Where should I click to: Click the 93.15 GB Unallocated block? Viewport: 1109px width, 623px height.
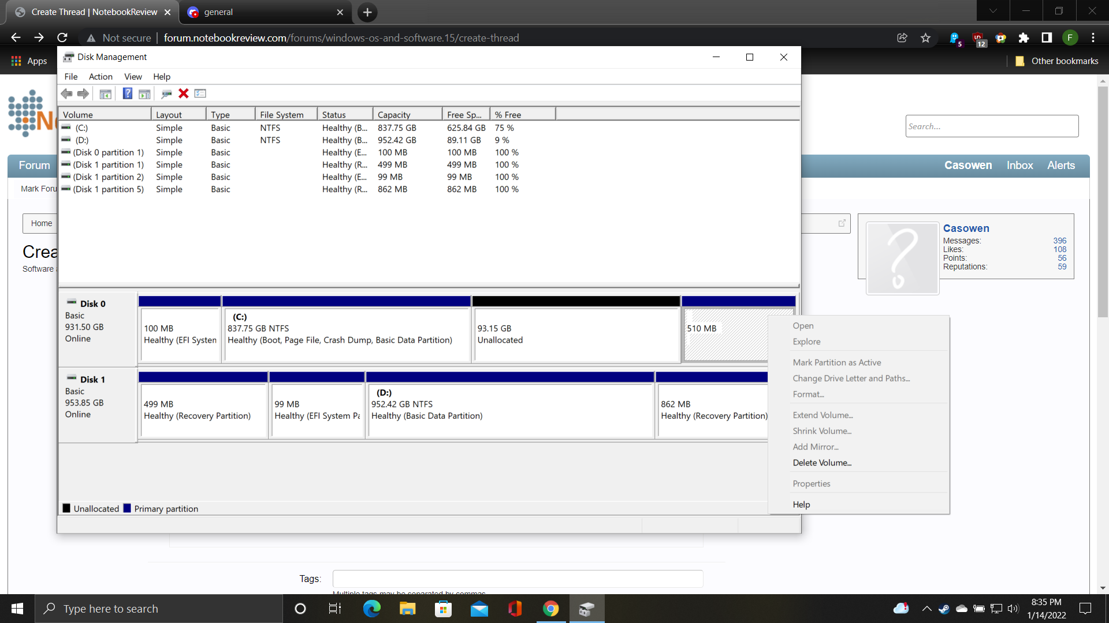pyautogui.click(x=576, y=330)
